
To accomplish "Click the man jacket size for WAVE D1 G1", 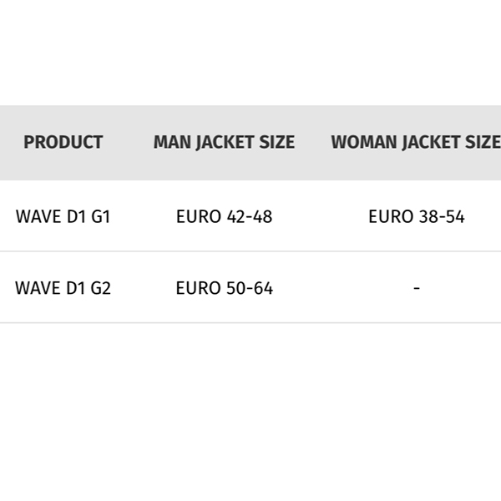I will click(224, 217).
